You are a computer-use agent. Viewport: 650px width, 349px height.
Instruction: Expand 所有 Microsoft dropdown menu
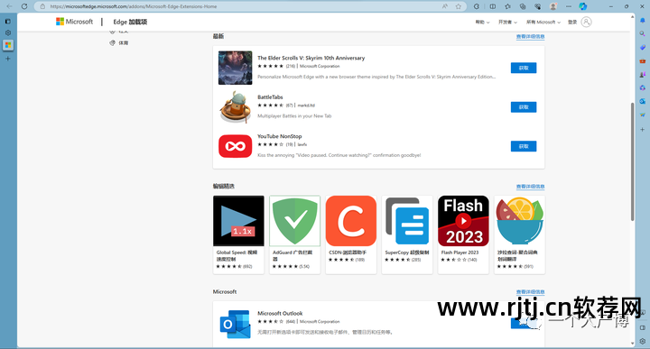[543, 22]
